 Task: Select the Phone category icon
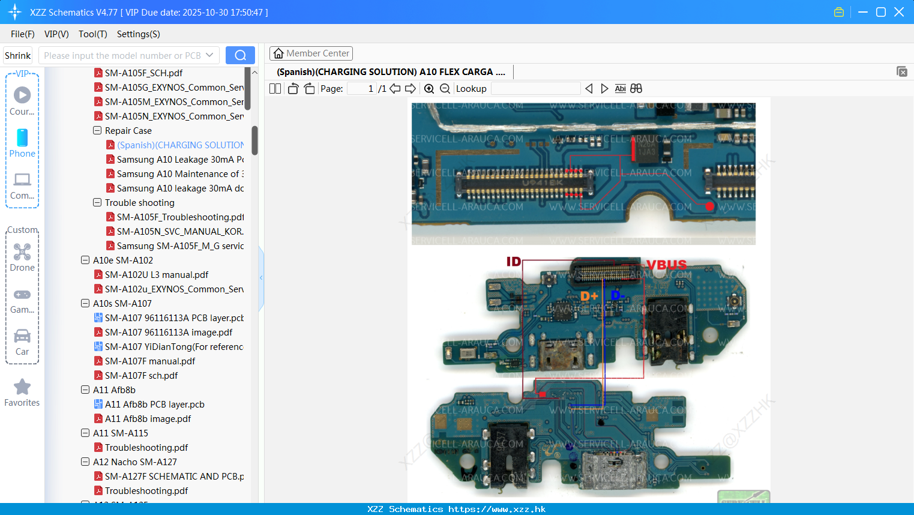[x=22, y=143]
